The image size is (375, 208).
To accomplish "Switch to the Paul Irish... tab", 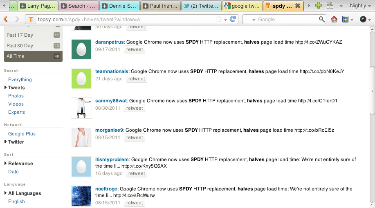I will pos(160,6).
